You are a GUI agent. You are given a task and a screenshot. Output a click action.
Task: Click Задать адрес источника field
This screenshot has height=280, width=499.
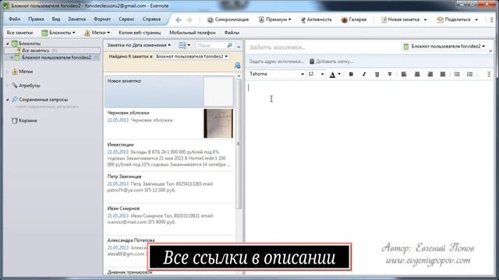[x=276, y=61]
